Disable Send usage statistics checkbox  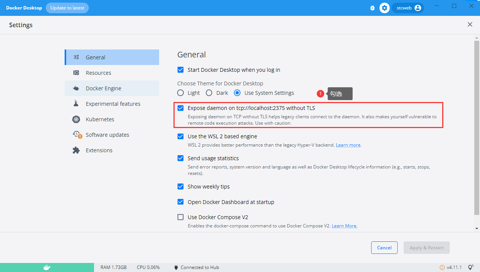pos(181,158)
